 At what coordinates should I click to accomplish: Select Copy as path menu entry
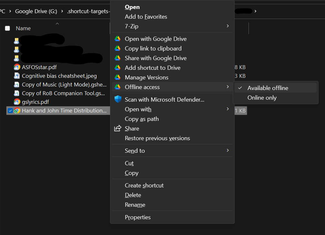tap(142, 119)
